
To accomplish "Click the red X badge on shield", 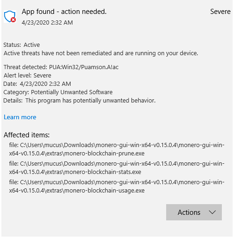I will (13, 20).
